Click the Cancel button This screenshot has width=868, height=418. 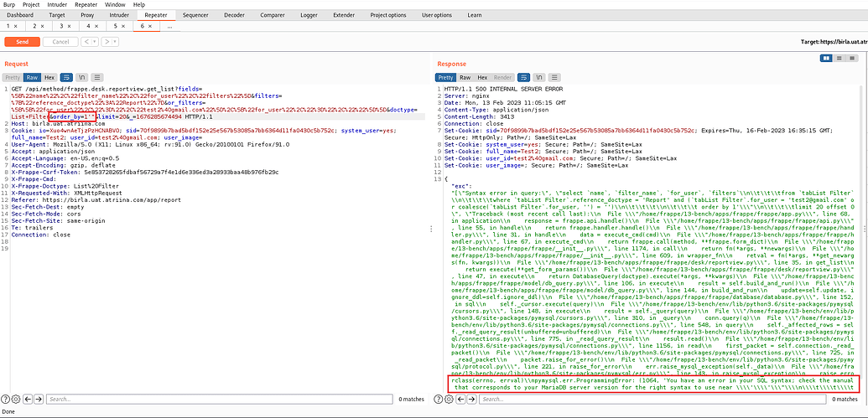point(60,42)
